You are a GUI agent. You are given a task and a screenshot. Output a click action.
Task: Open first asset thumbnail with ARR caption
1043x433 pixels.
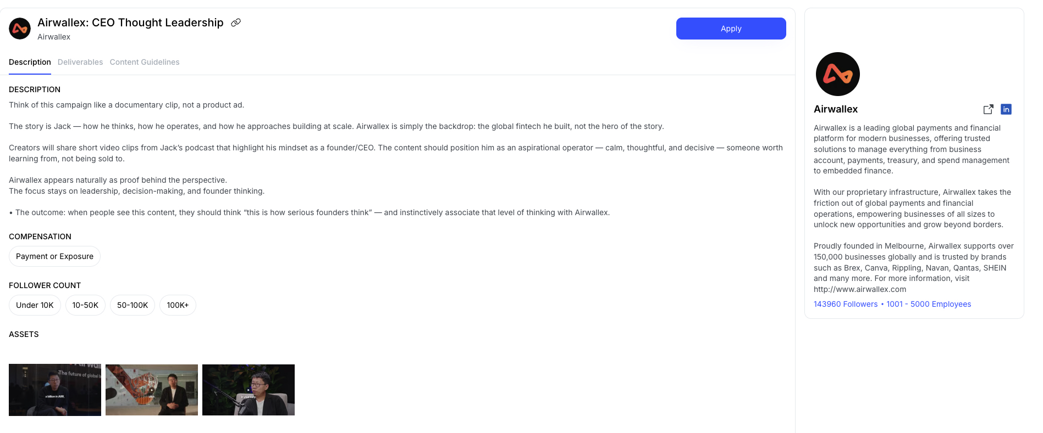(55, 390)
